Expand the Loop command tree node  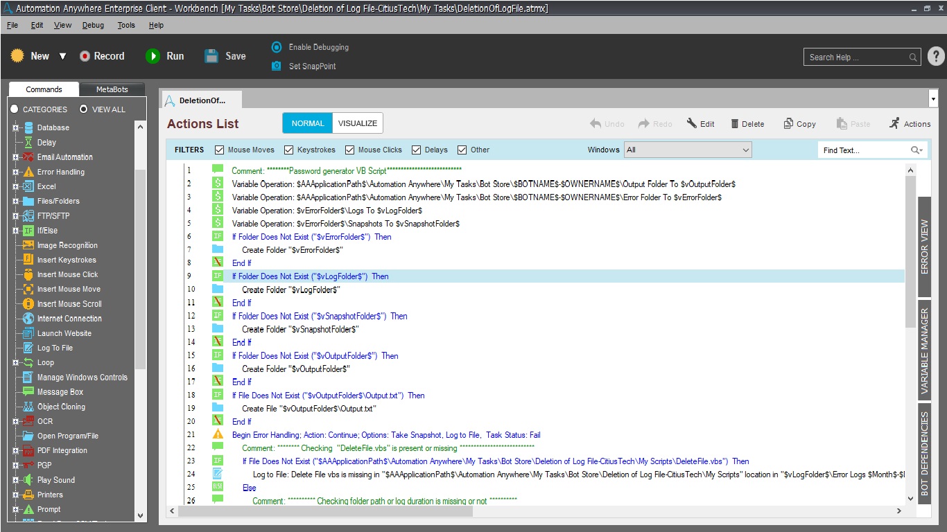(15, 362)
